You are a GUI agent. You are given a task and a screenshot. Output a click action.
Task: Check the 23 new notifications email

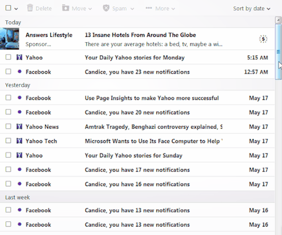(x=8, y=72)
